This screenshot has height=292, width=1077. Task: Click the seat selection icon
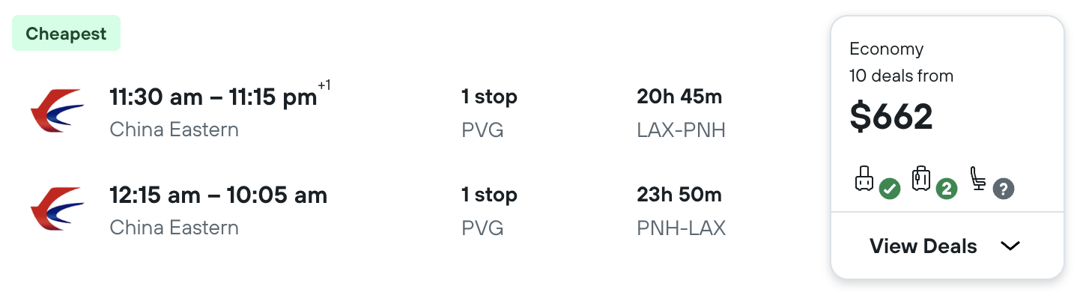[978, 178]
